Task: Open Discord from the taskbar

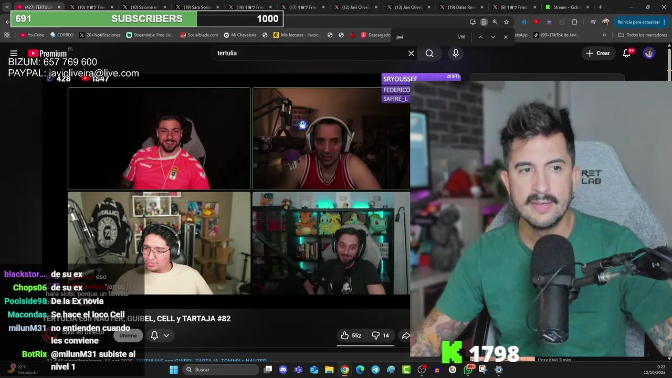Action: coord(283,370)
